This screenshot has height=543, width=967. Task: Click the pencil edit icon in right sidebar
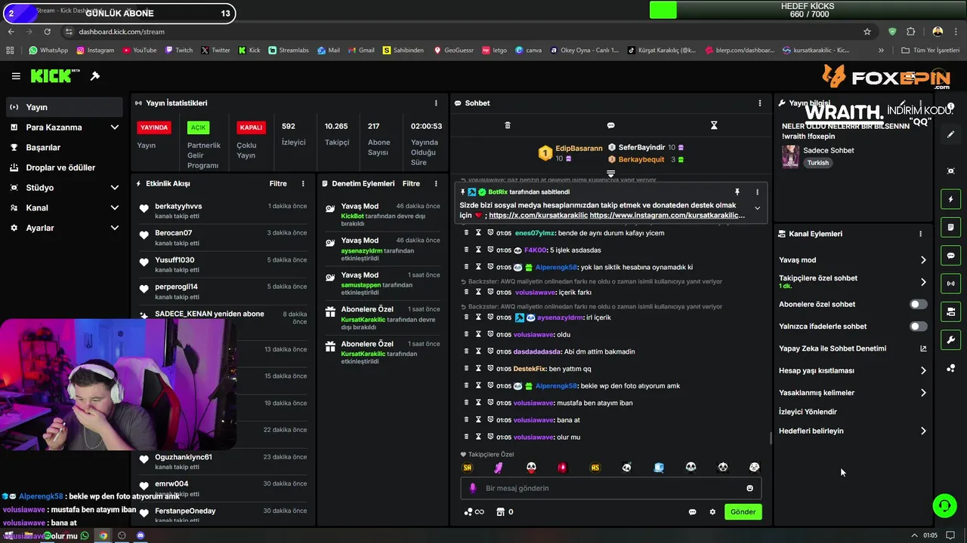tap(951, 134)
